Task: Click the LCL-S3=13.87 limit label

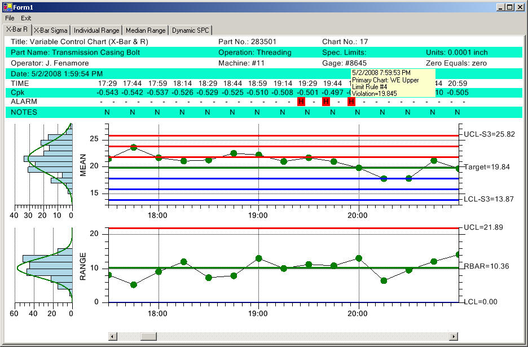Action: [489, 199]
